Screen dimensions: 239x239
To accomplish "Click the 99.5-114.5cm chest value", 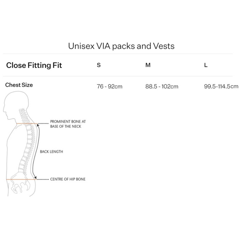I will (221, 86).
